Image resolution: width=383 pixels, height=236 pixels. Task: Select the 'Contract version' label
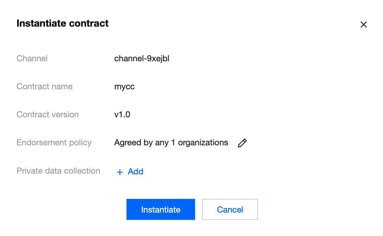pyautogui.click(x=47, y=114)
